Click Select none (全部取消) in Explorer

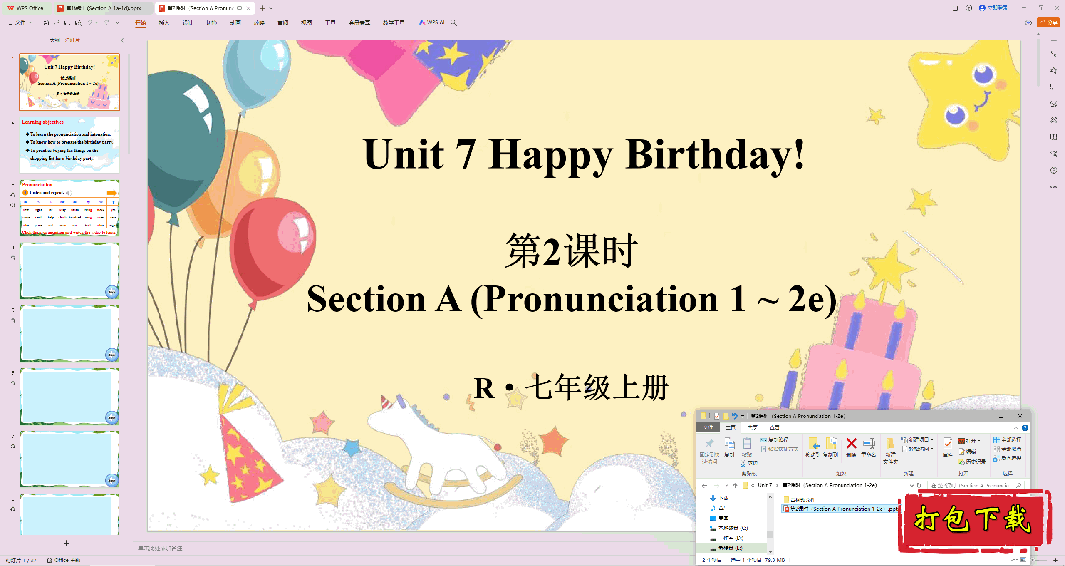(x=1007, y=449)
